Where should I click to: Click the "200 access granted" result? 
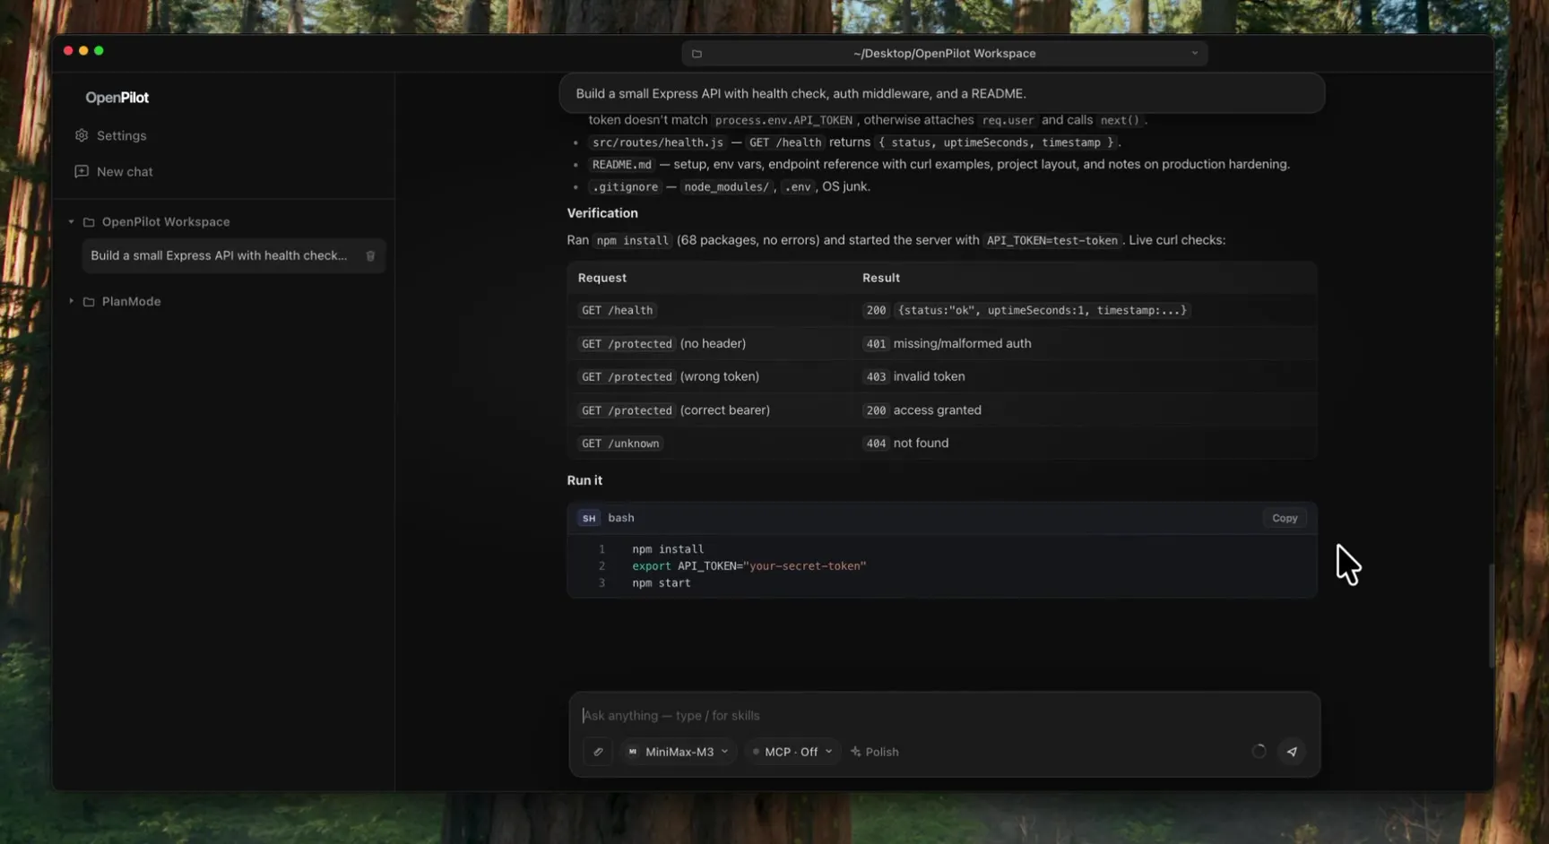point(922,409)
